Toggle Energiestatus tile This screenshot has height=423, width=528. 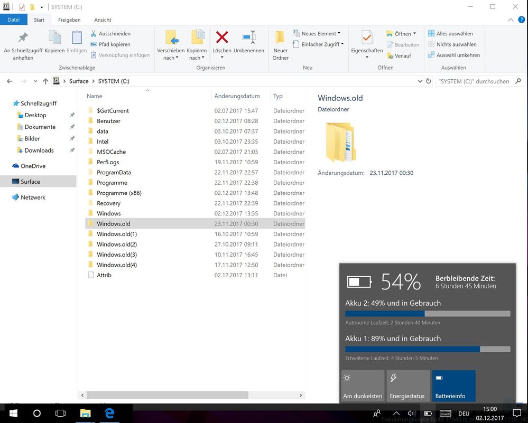(408, 386)
